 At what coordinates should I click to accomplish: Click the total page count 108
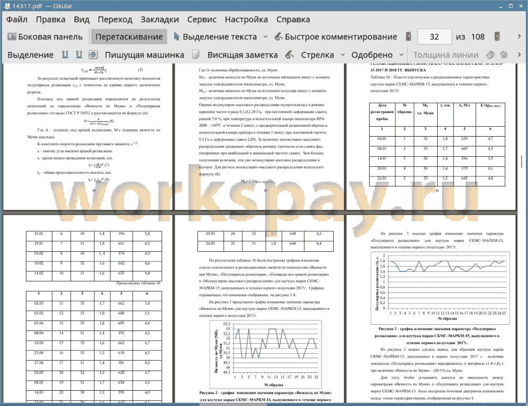[x=477, y=37]
